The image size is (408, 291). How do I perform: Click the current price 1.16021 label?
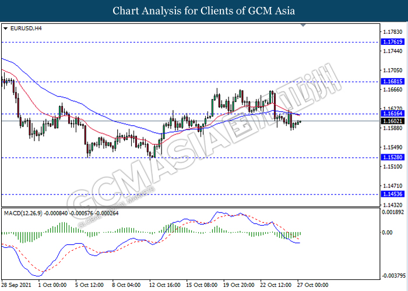[393, 121]
